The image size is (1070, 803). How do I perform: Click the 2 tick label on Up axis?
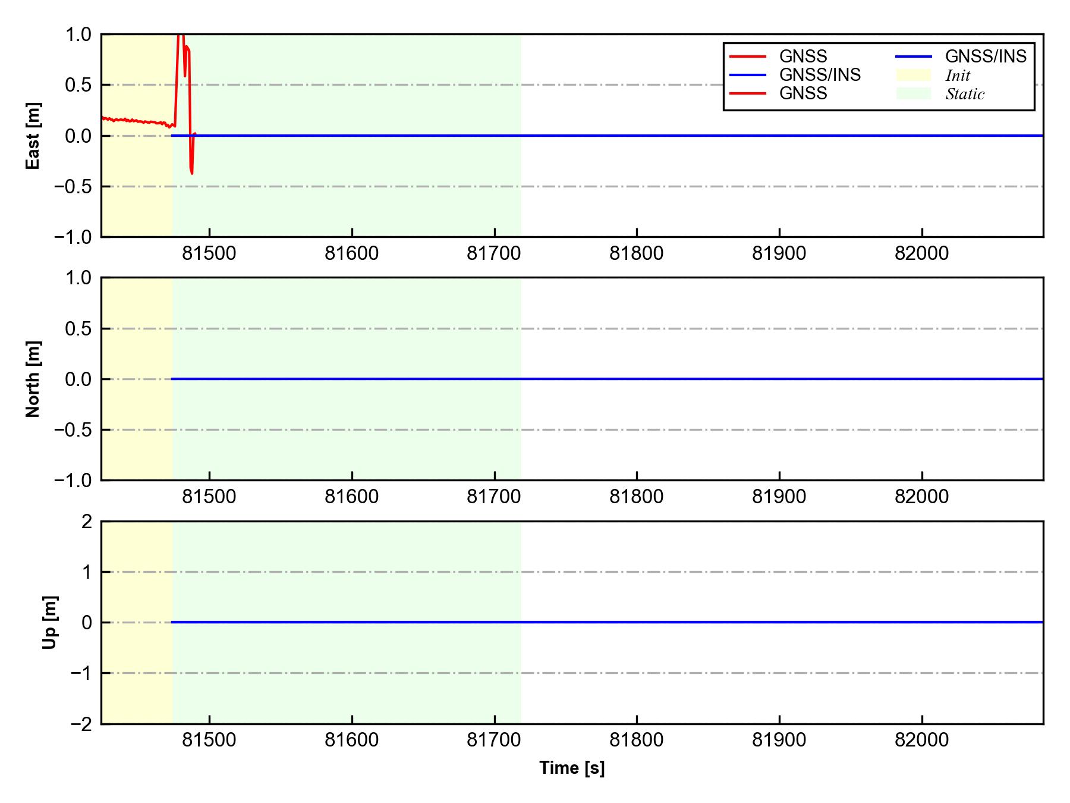coord(87,522)
